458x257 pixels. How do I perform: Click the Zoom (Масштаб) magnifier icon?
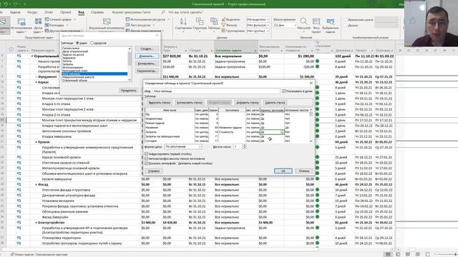(303, 21)
